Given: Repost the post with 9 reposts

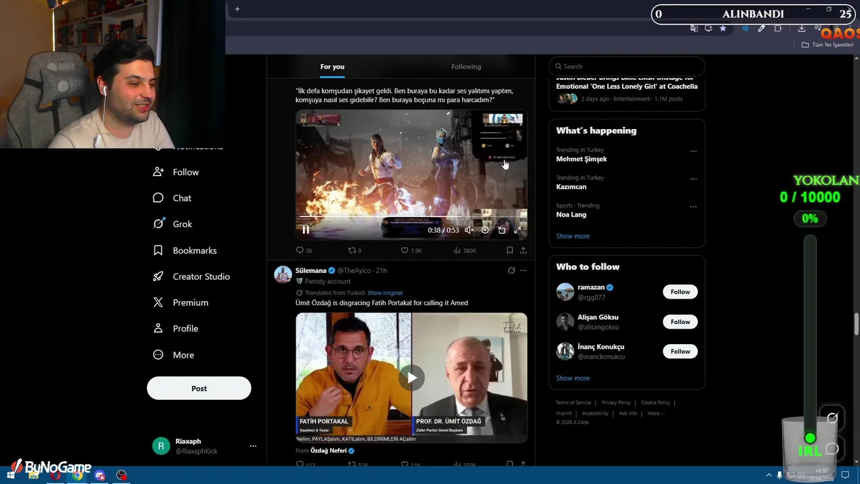Looking at the screenshot, I should tap(354, 250).
